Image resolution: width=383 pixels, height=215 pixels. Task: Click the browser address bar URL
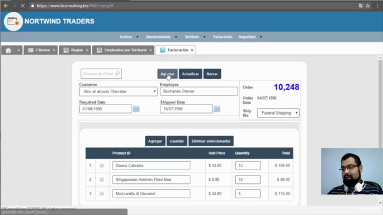click(75, 5)
